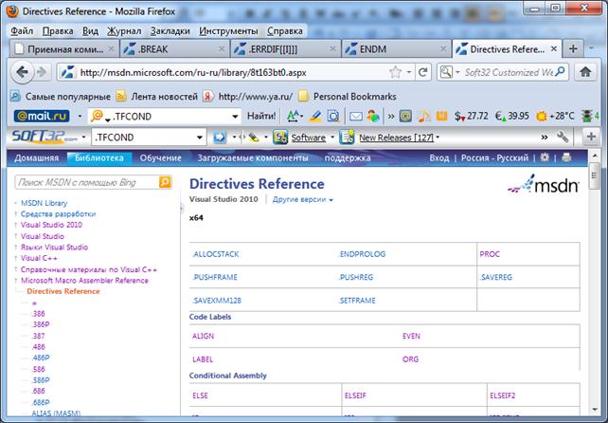This screenshot has height=423, width=608.
Task: Open a new tab with plus button
Action: 573,49
